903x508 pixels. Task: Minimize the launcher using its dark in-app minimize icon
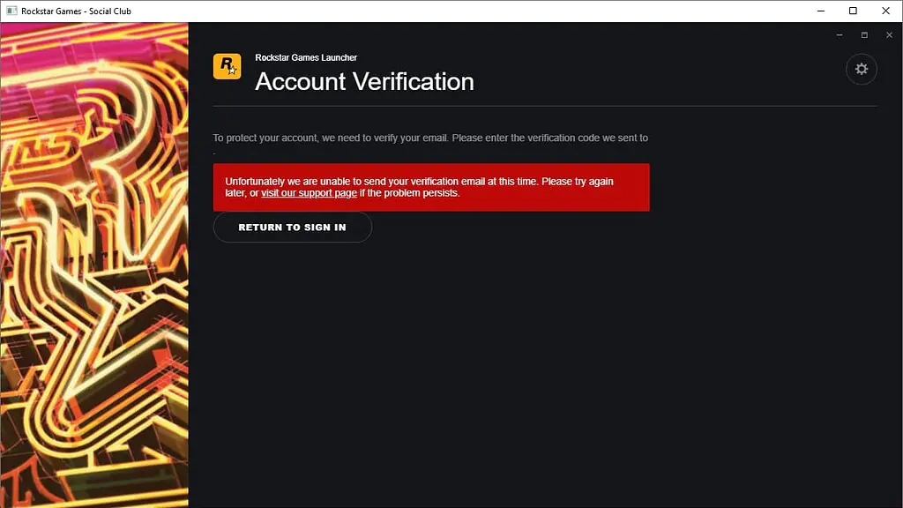click(x=840, y=34)
